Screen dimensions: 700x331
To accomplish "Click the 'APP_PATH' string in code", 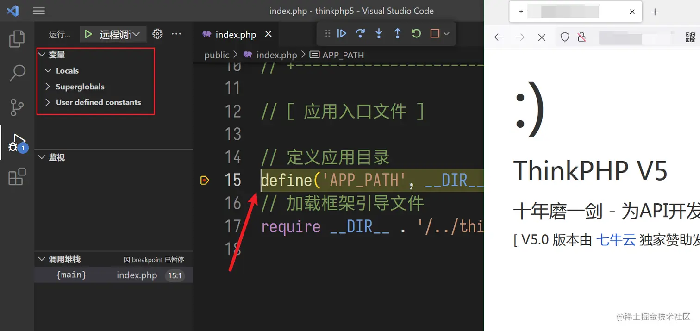I will coord(365,180).
